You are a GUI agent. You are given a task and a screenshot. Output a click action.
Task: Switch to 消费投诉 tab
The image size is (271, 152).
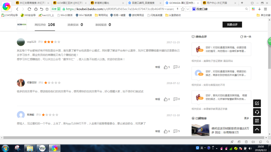click(75, 25)
